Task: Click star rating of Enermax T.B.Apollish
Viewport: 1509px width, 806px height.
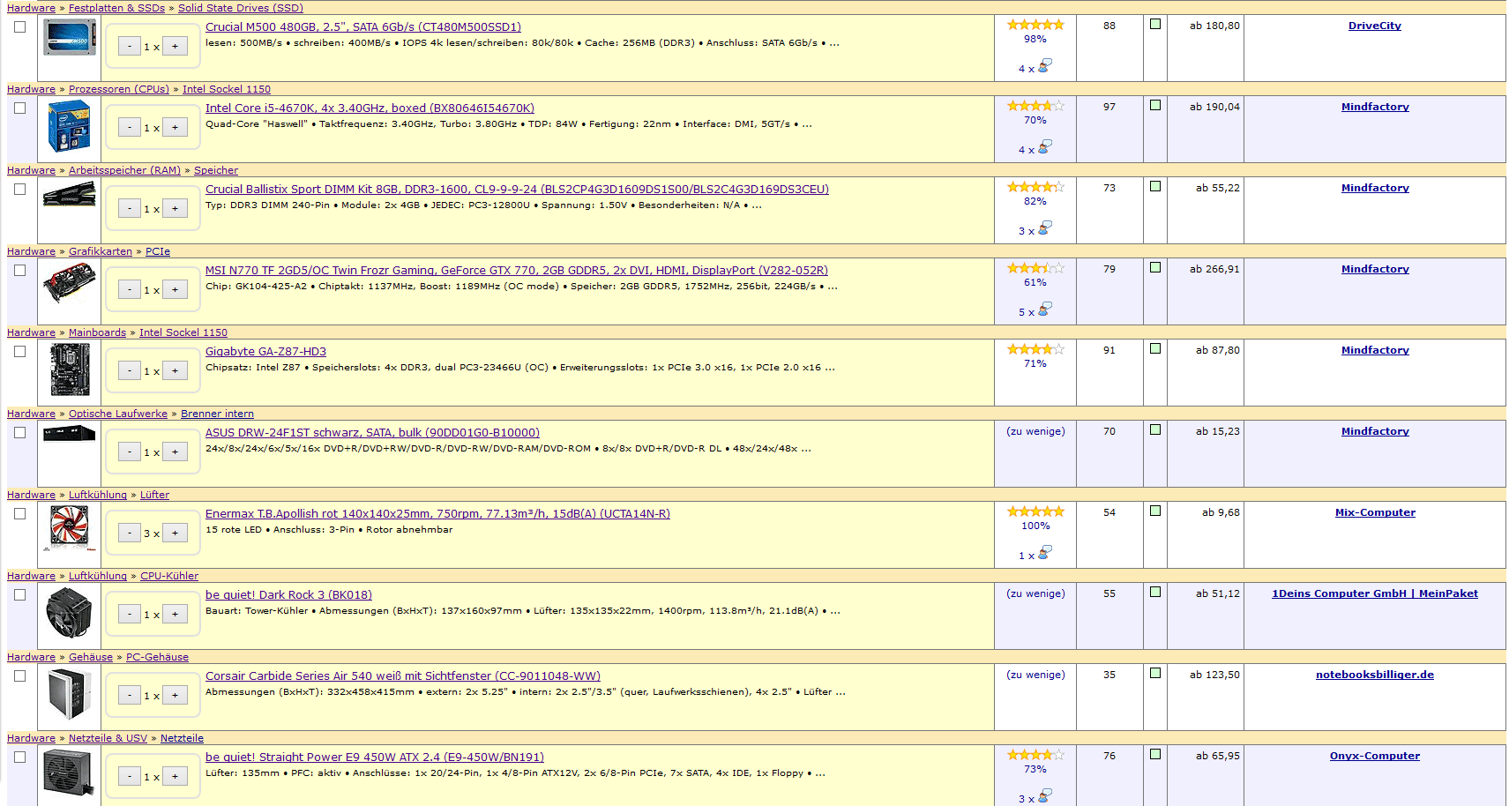Action: click(1035, 511)
